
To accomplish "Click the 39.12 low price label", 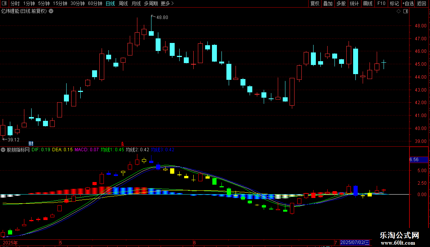I will point(13,140).
